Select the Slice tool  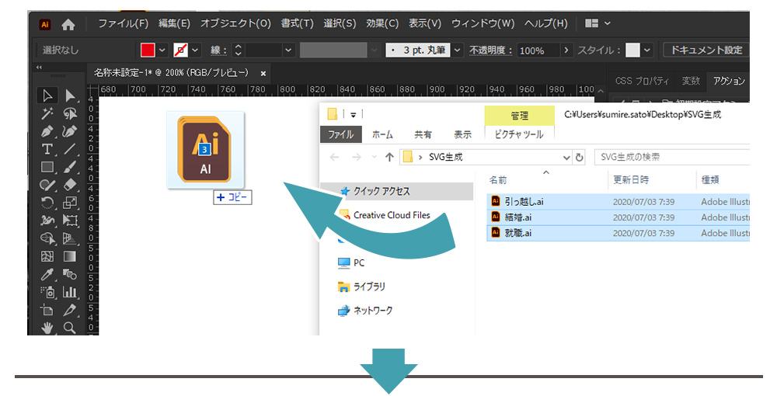(x=70, y=310)
